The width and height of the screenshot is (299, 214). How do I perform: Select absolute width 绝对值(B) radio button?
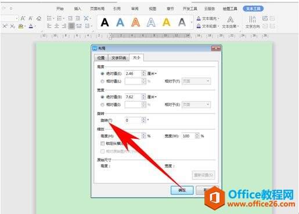click(x=102, y=97)
